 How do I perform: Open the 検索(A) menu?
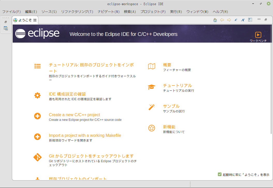130,12
